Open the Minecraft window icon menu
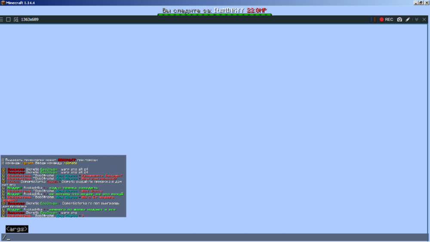The image size is (430, 242). (x=3, y=3)
